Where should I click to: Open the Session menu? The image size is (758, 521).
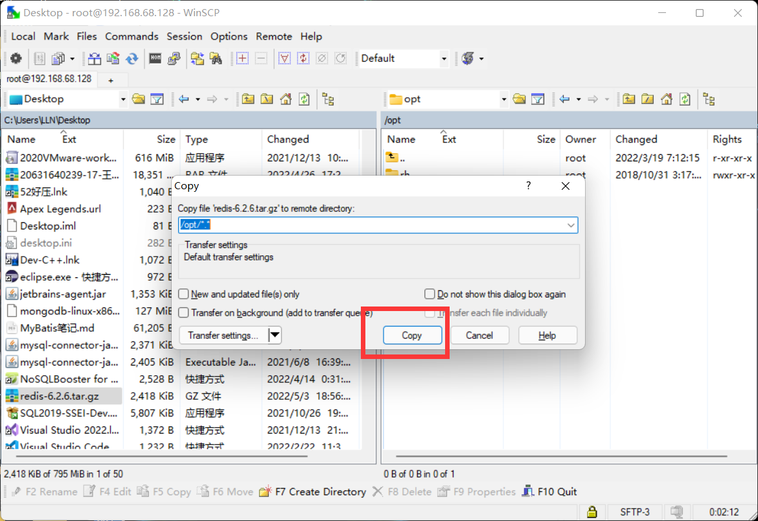pyautogui.click(x=184, y=36)
